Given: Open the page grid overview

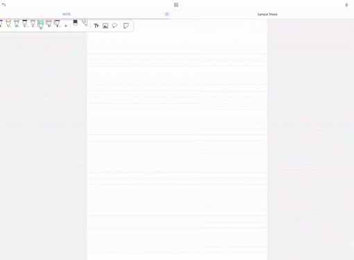Looking at the screenshot, I should click(176, 5).
